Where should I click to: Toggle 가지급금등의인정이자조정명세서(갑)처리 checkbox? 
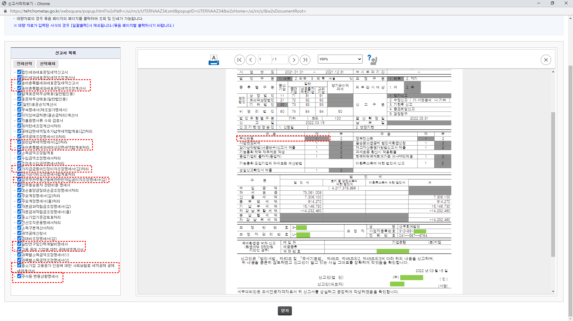[19, 169]
